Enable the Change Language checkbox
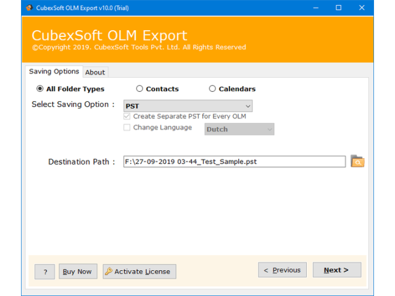Screen dimensions: 395x296 127,128
